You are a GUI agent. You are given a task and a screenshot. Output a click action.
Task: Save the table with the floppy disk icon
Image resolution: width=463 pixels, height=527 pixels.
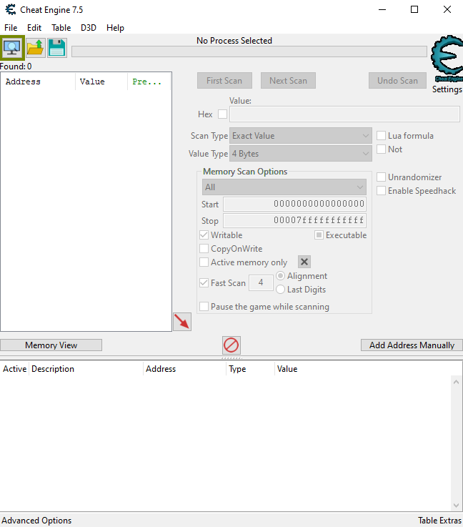click(56, 48)
